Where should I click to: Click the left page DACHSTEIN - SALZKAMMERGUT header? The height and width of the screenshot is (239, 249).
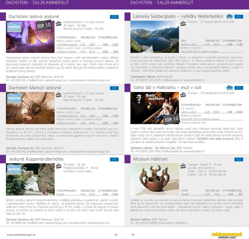tap(37, 3)
